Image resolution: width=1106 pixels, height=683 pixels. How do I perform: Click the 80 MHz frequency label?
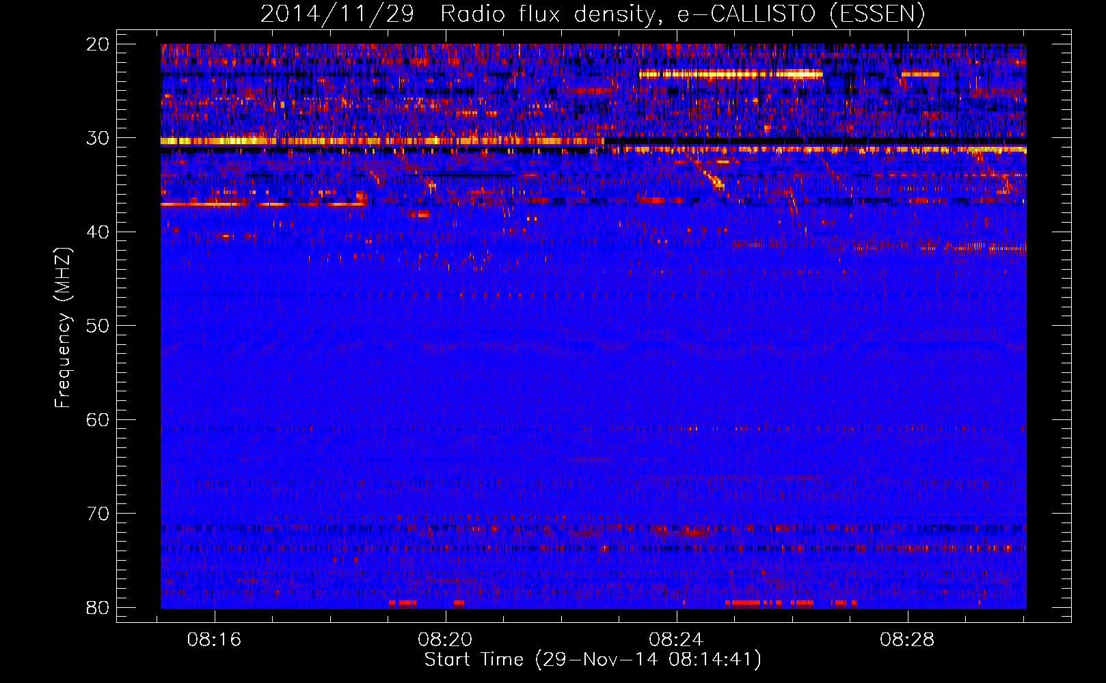(98, 607)
